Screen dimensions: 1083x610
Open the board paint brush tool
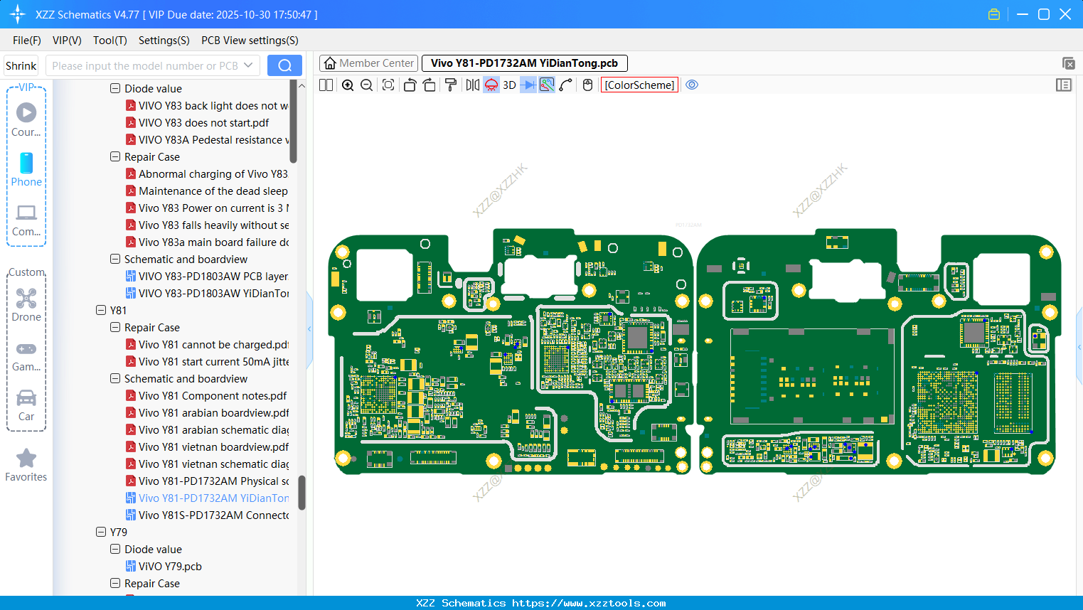pyautogui.click(x=450, y=85)
